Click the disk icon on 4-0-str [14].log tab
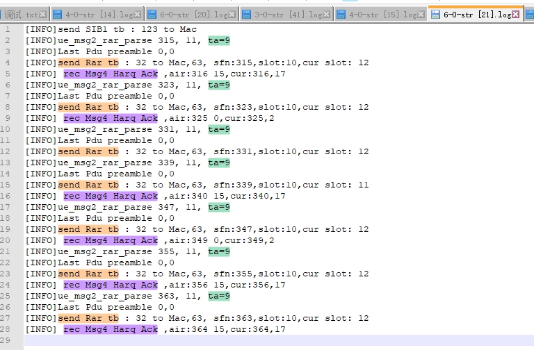This screenshot has height=350, width=534. [x=58, y=15]
